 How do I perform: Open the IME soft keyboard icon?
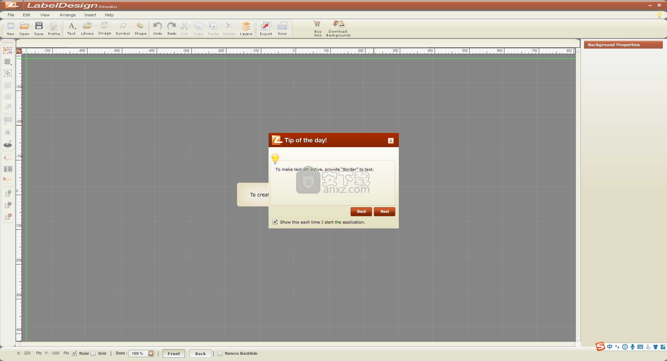(640, 347)
